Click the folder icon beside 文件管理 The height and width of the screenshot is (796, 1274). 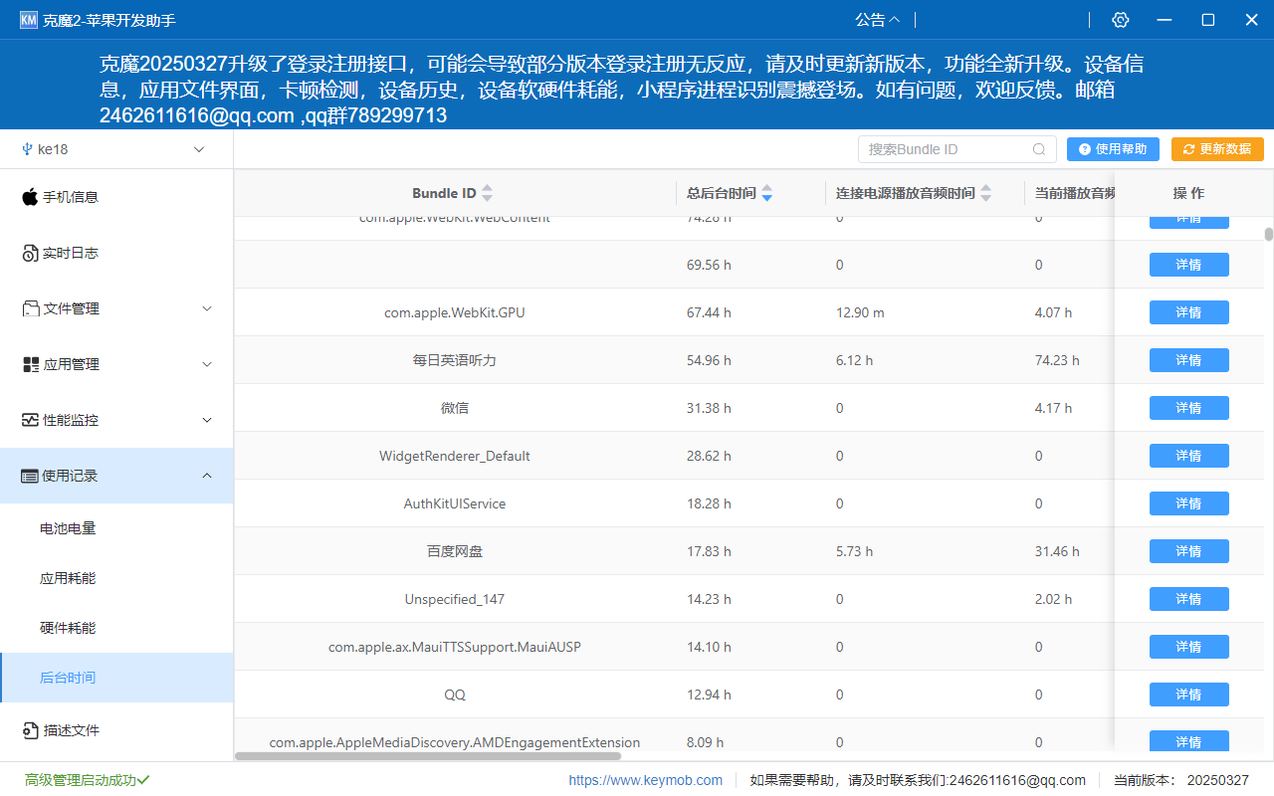pyautogui.click(x=30, y=308)
